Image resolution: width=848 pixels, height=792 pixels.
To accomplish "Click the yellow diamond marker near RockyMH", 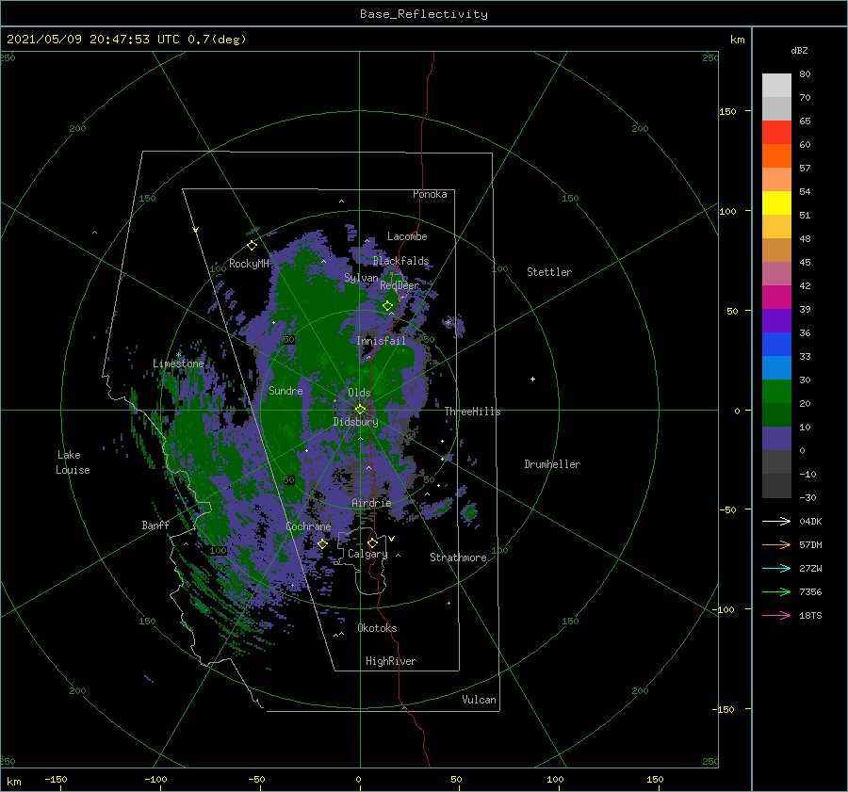I will 252,246.
